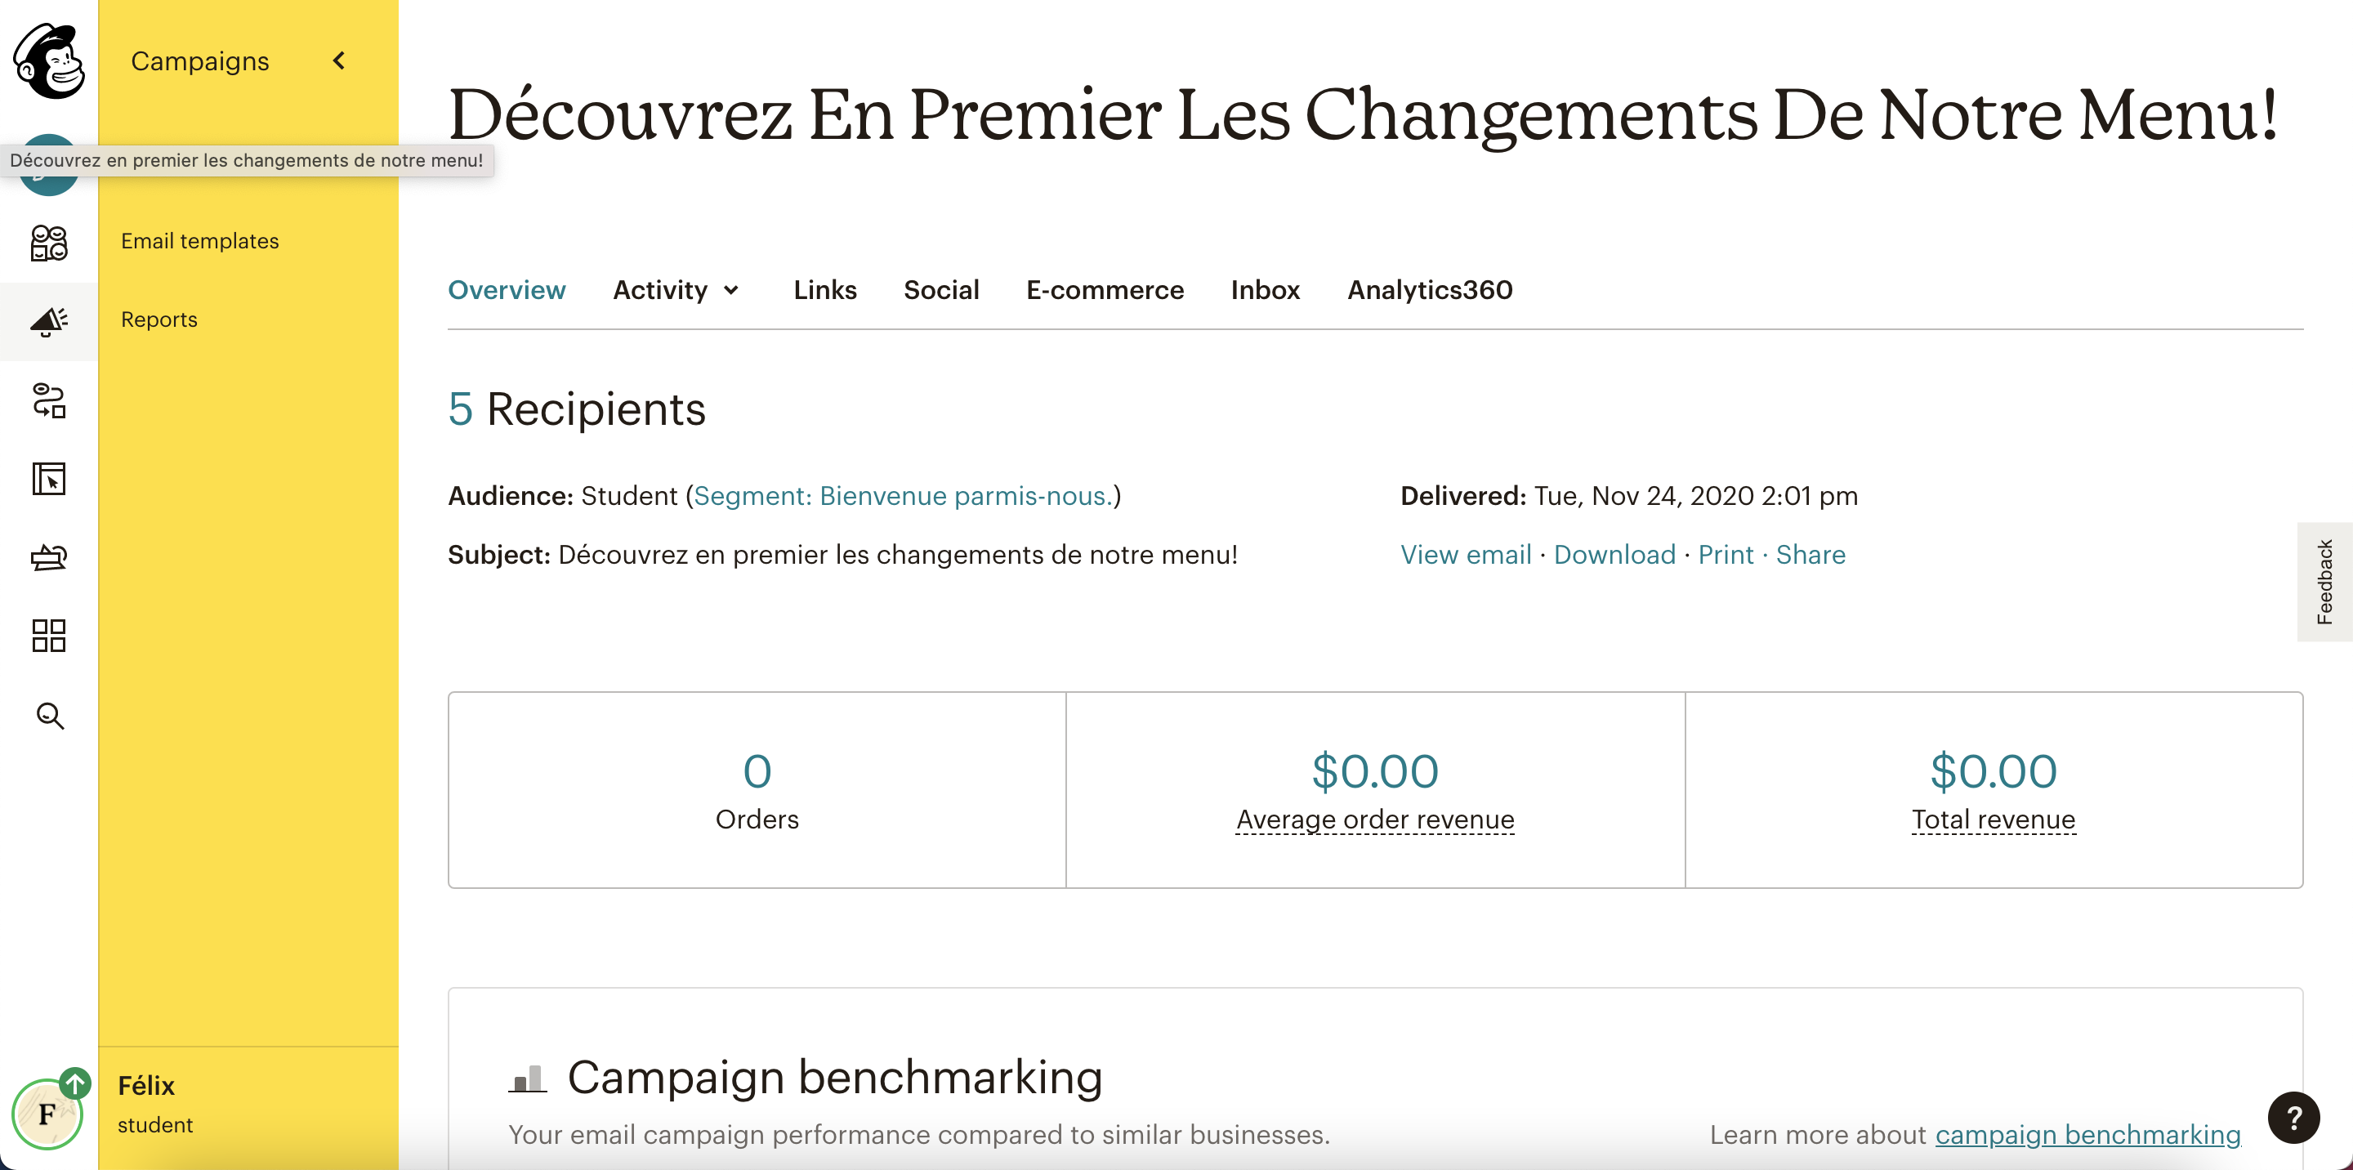Open Félix account avatar menu
The image size is (2353, 1170).
pos(47,1111)
